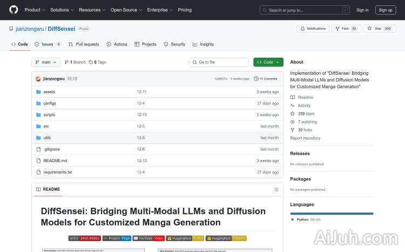Star the DiffSensei repository
The width and height of the screenshot is (405, 252).
(375, 29)
